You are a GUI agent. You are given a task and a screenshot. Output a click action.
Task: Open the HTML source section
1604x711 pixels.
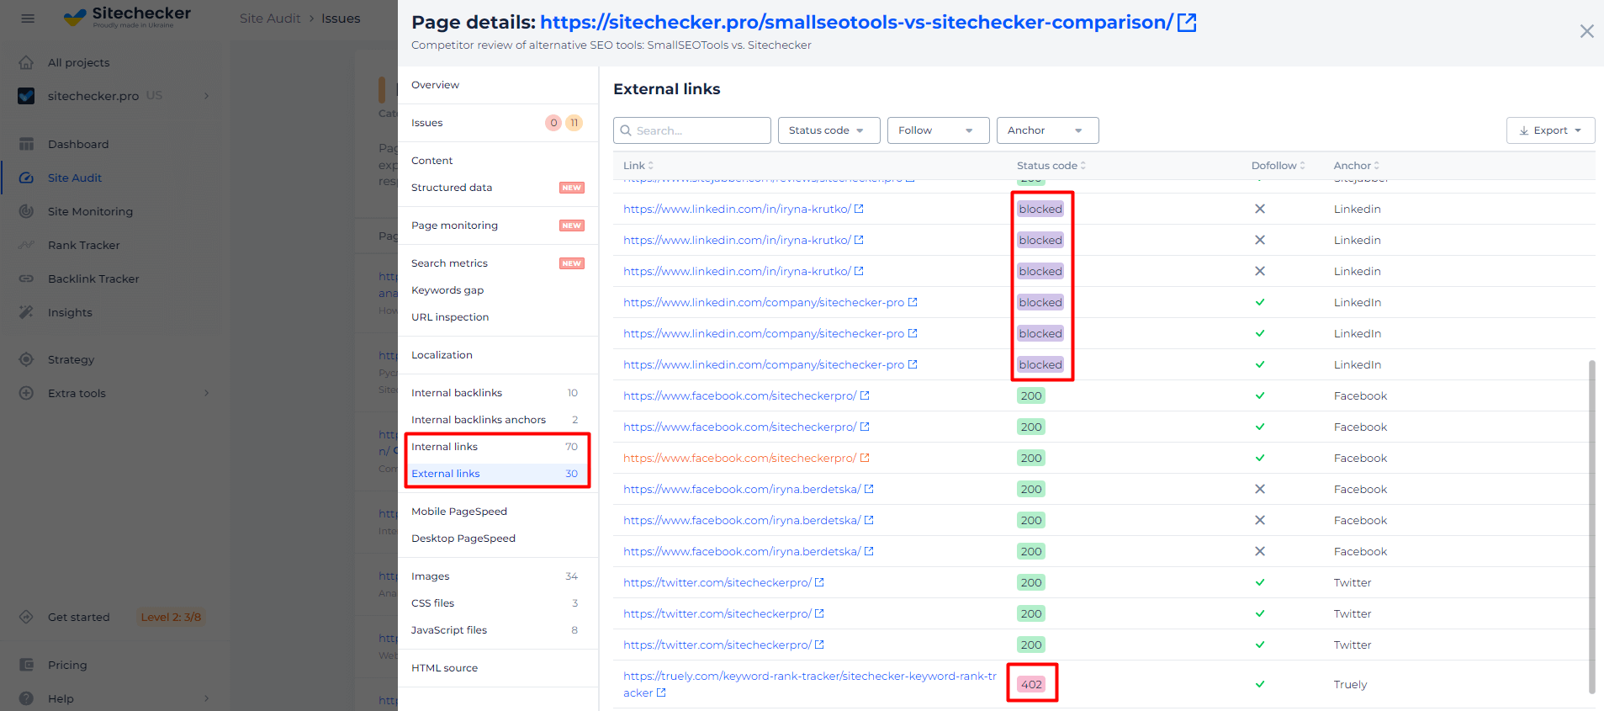coord(498,668)
